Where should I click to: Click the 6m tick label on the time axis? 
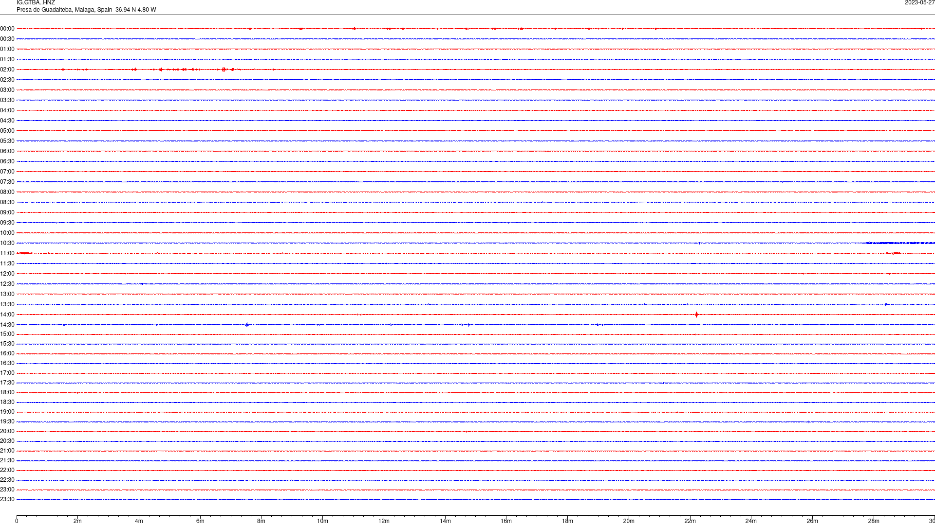(200, 521)
